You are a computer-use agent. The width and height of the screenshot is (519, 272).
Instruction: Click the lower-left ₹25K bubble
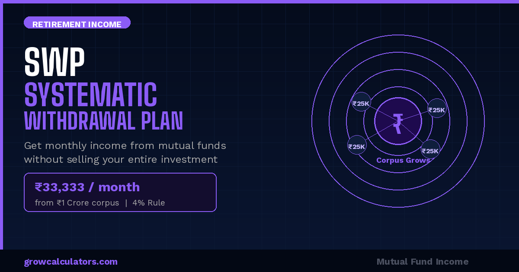[x=357, y=145]
